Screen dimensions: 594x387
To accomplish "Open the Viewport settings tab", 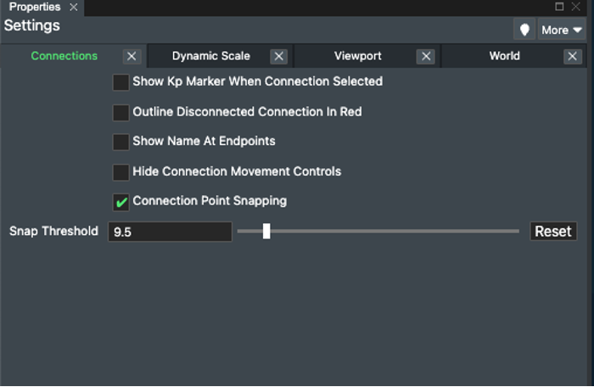I will (x=357, y=56).
